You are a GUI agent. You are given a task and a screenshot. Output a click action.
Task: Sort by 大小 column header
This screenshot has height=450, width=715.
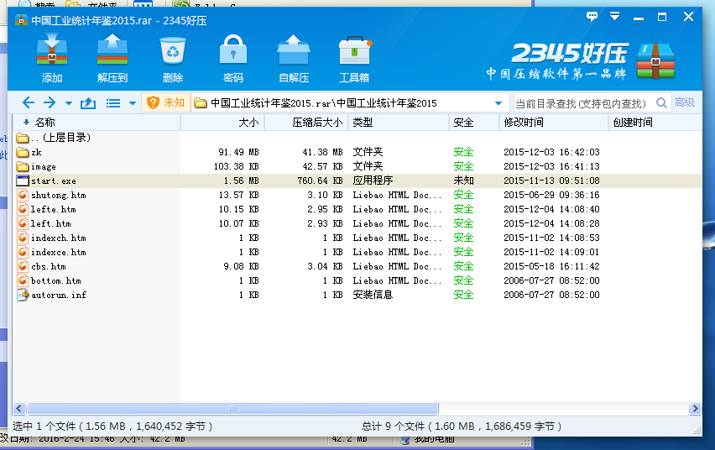pyautogui.click(x=222, y=122)
